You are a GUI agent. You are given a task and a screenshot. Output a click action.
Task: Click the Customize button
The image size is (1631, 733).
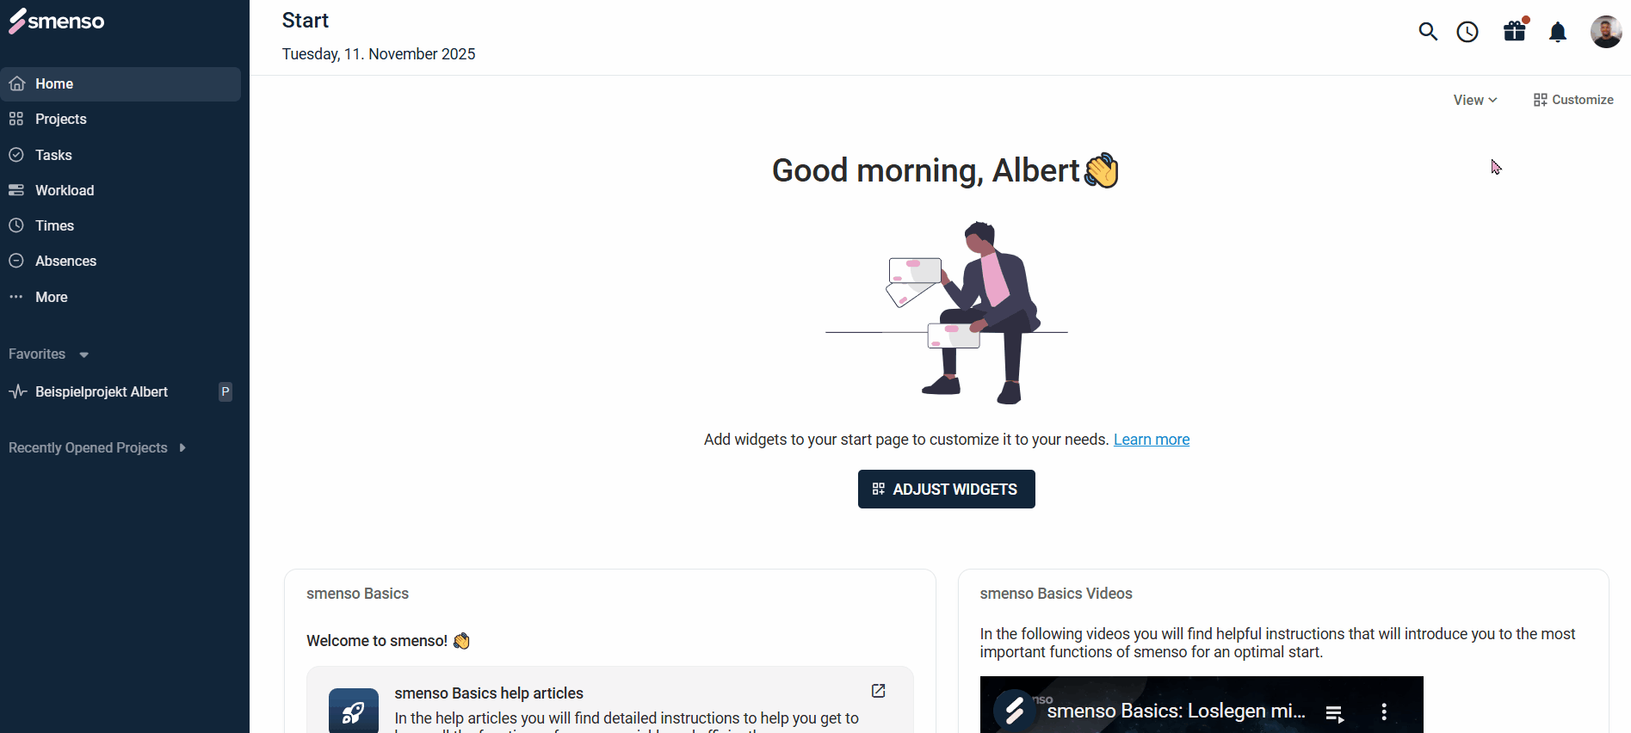[x=1573, y=100]
